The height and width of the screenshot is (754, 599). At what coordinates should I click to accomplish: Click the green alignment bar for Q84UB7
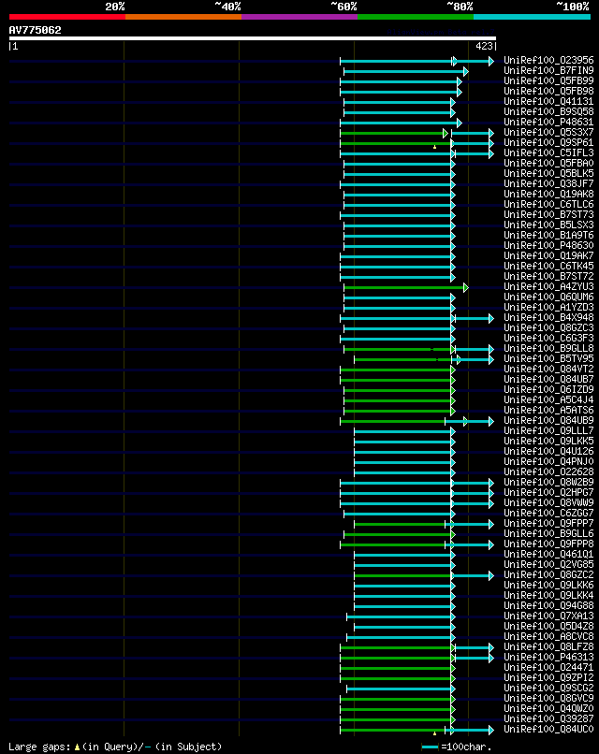397,380
